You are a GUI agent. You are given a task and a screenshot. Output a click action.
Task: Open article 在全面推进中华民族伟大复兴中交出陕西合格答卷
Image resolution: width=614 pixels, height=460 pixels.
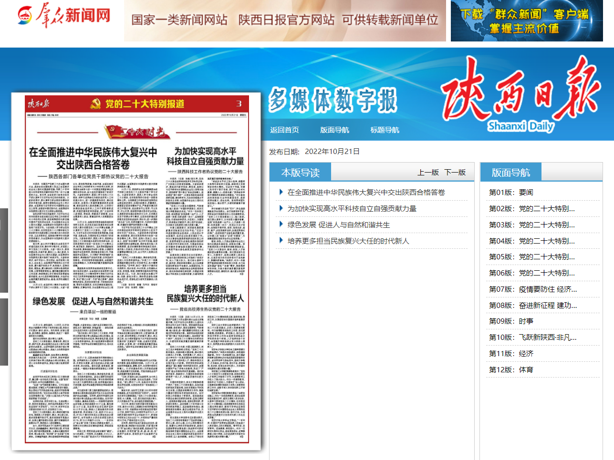click(366, 192)
